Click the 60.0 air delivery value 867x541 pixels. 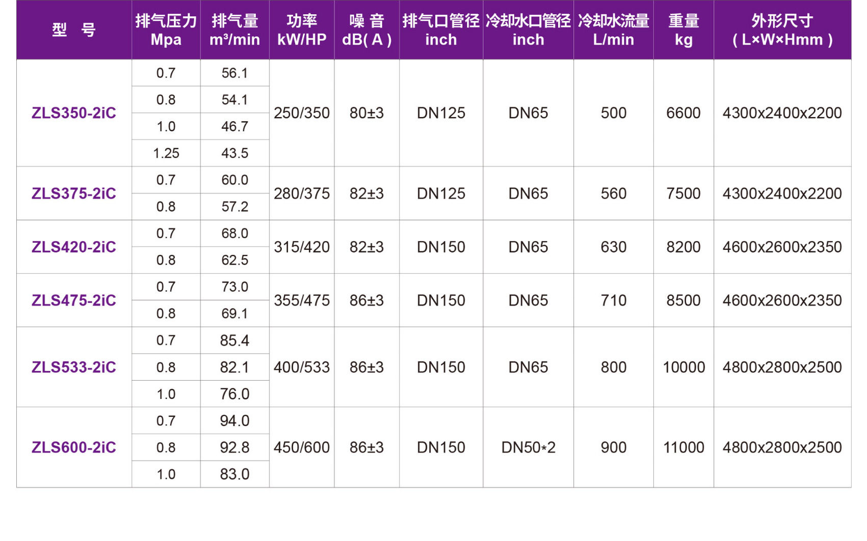[235, 180]
